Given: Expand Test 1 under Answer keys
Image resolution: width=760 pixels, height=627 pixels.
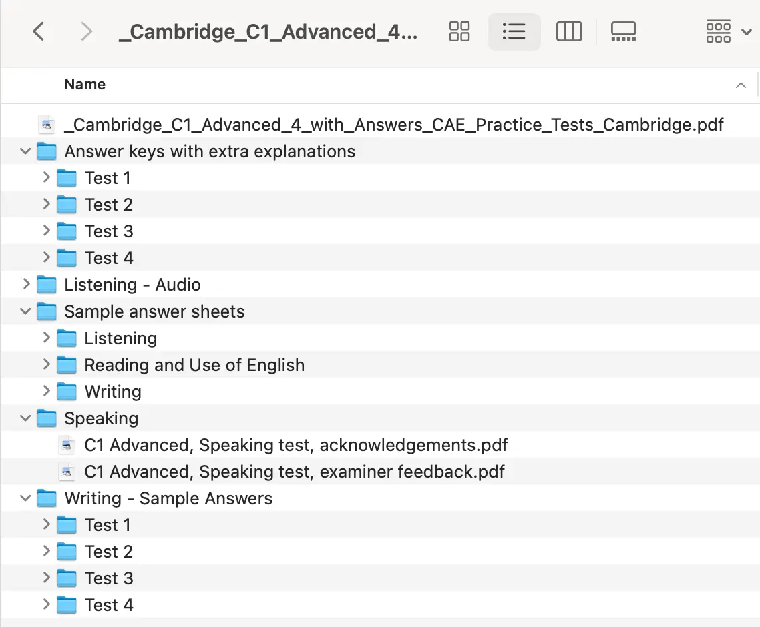Looking at the screenshot, I should tap(46, 177).
